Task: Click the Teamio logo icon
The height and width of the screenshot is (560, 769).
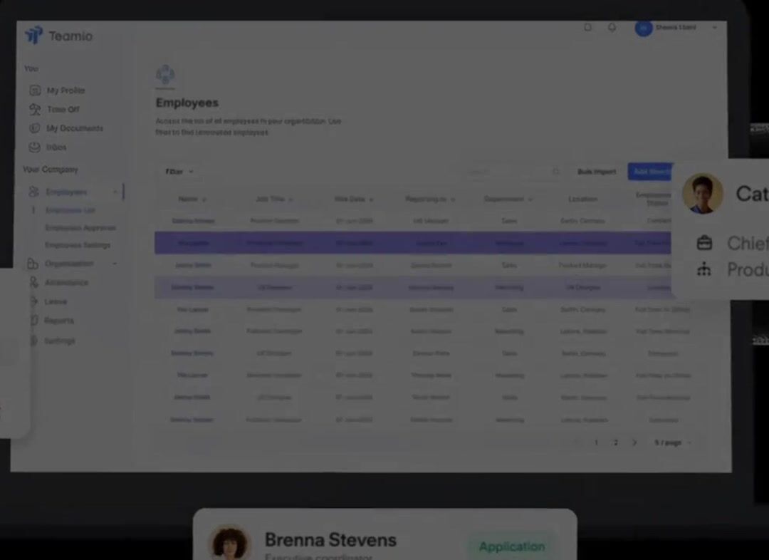Action: pos(34,36)
